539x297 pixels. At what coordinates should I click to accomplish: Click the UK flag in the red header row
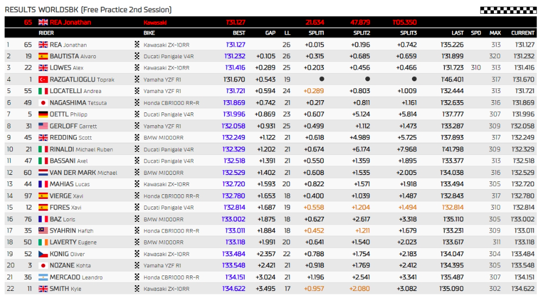click(43, 22)
